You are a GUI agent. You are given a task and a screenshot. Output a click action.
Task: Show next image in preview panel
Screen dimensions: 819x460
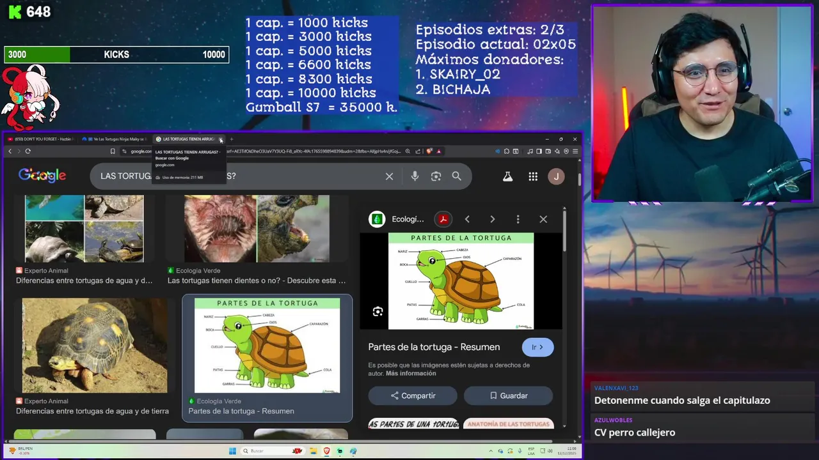492,219
